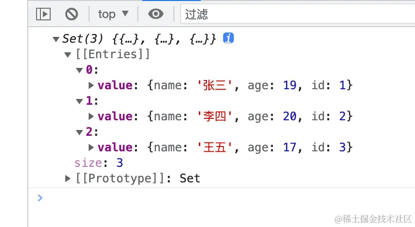415x227 pixels.
Task: Click the name '张三' string value
Action: point(215,85)
